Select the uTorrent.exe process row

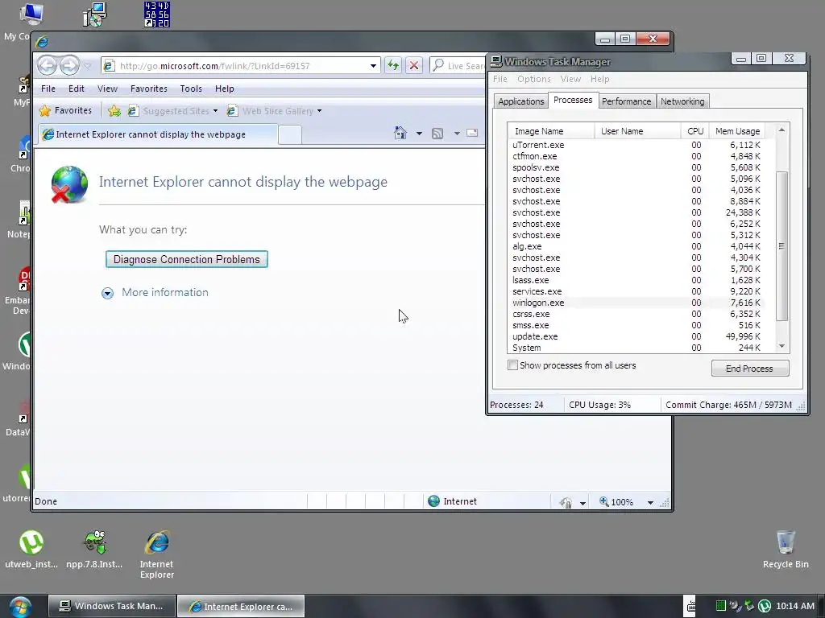(x=636, y=145)
